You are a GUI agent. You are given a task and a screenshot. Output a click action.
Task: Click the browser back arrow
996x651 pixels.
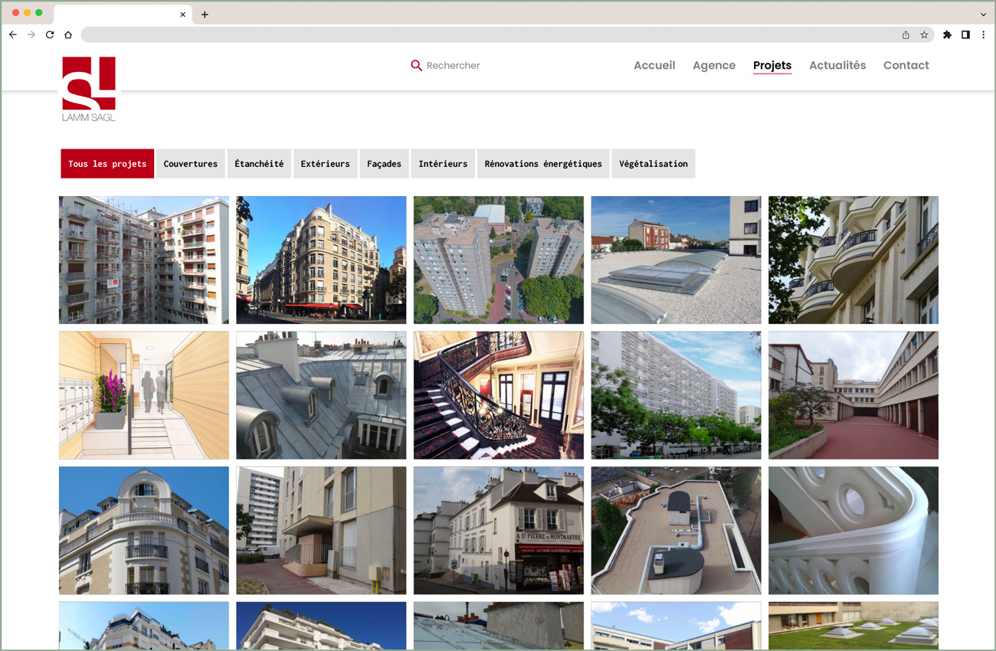tap(13, 34)
